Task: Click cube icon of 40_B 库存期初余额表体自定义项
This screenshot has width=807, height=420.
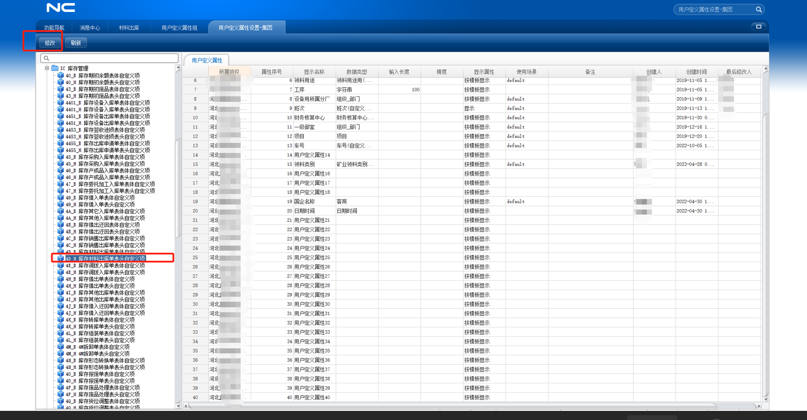Action: coord(60,76)
